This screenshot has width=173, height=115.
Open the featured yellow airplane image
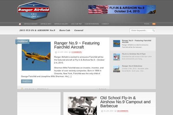click(36, 56)
